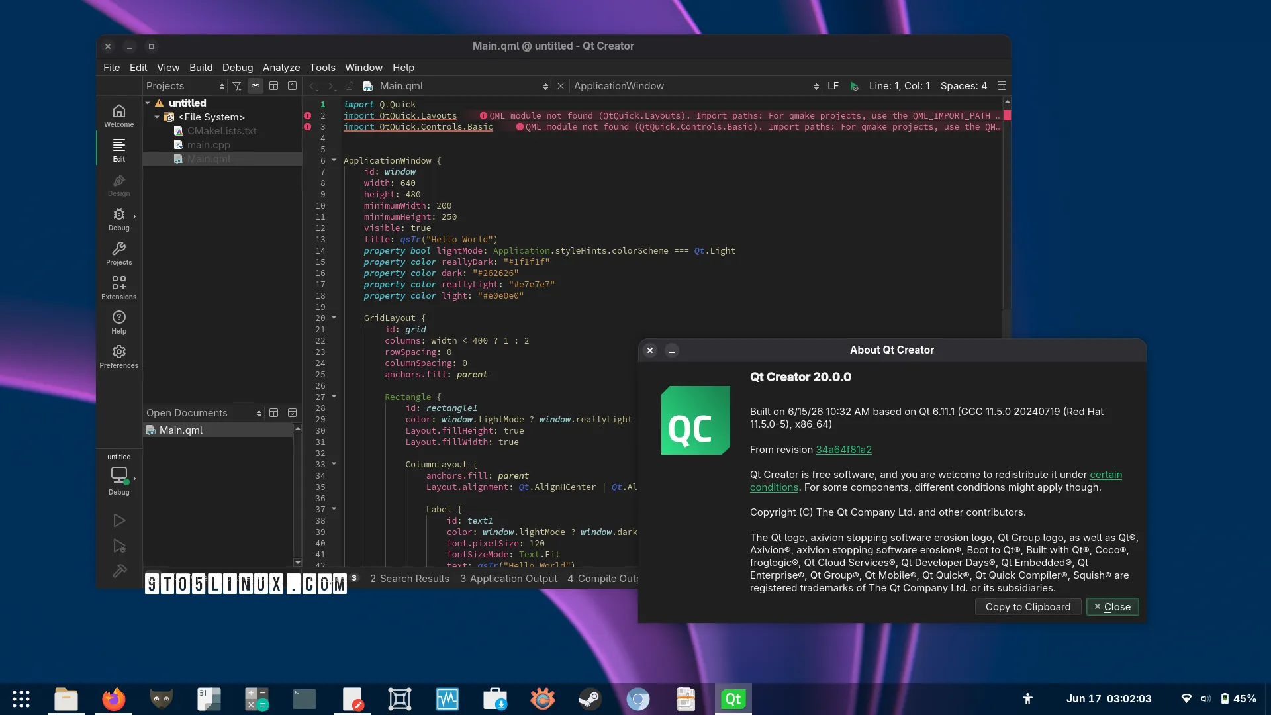Open the untitled kit selector monitor icon
This screenshot has width=1271, height=715.
tap(119, 475)
